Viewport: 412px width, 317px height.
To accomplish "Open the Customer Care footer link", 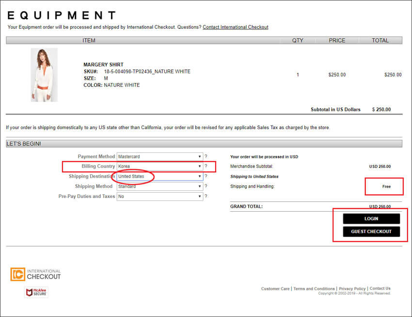I will point(275,288).
